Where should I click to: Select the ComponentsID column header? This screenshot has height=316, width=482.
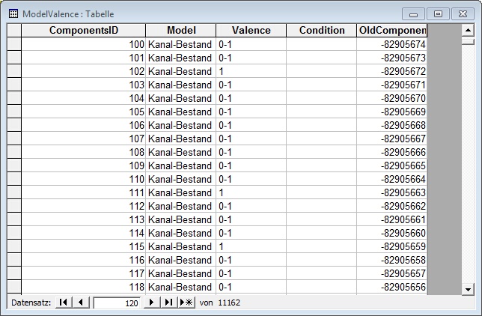[x=83, y=31]
